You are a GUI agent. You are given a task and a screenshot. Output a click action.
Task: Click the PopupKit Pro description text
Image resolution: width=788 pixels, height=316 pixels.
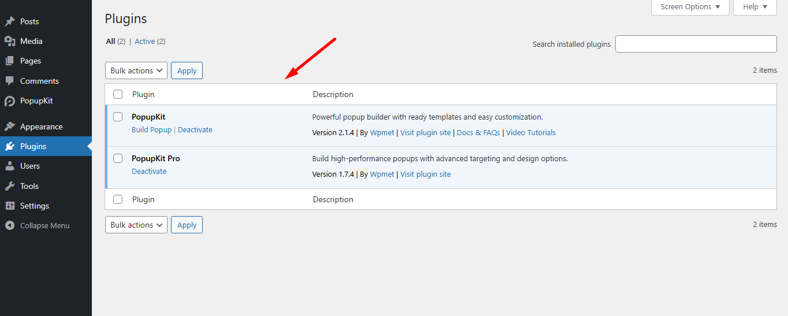(x=440, y=158)
